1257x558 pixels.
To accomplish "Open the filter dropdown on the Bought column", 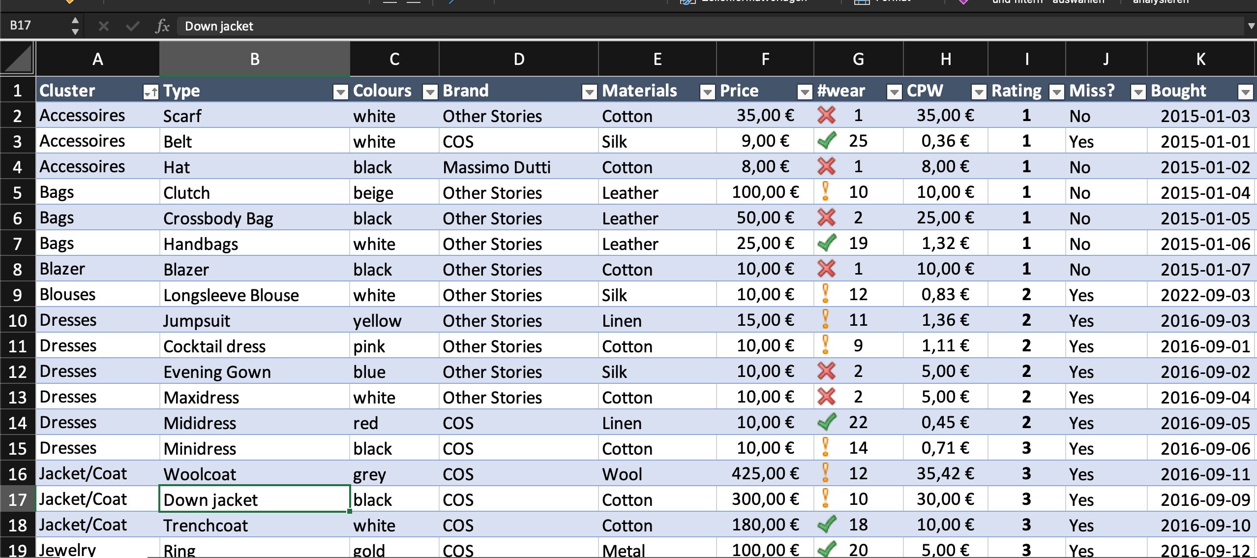I will pos(1245,92).
